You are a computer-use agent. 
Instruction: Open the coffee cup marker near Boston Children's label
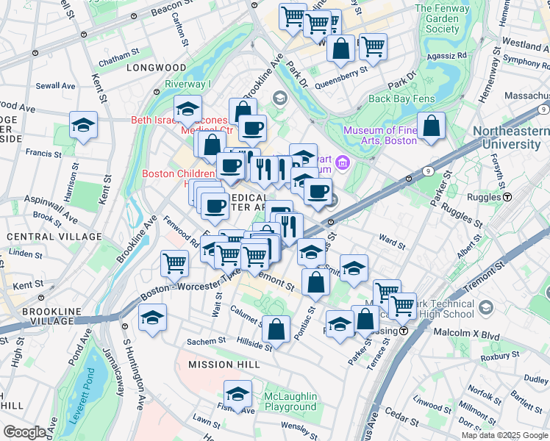230,168
